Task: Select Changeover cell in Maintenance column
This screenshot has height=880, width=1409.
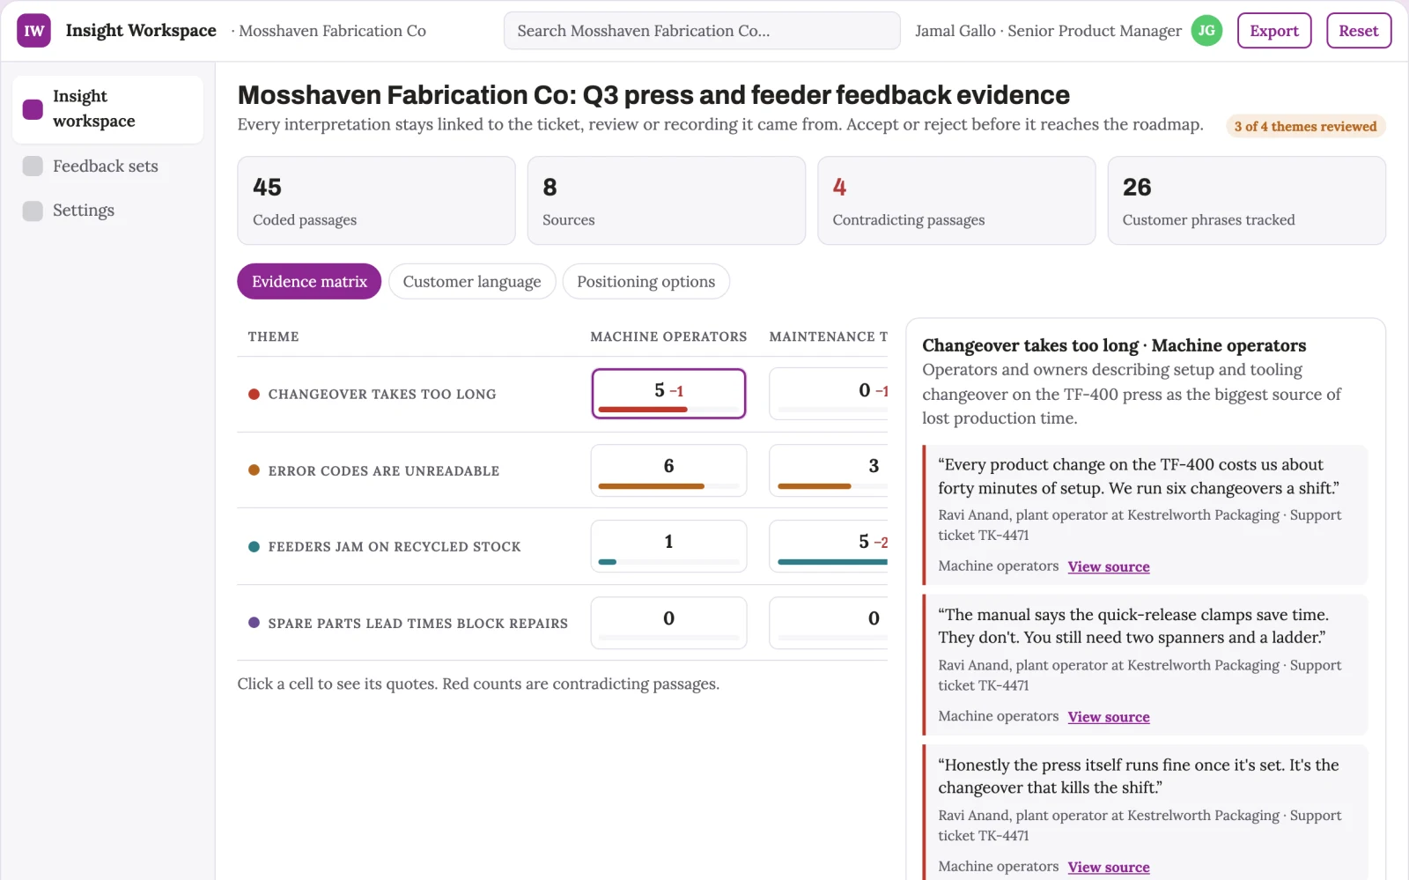Action: point(829,394)
